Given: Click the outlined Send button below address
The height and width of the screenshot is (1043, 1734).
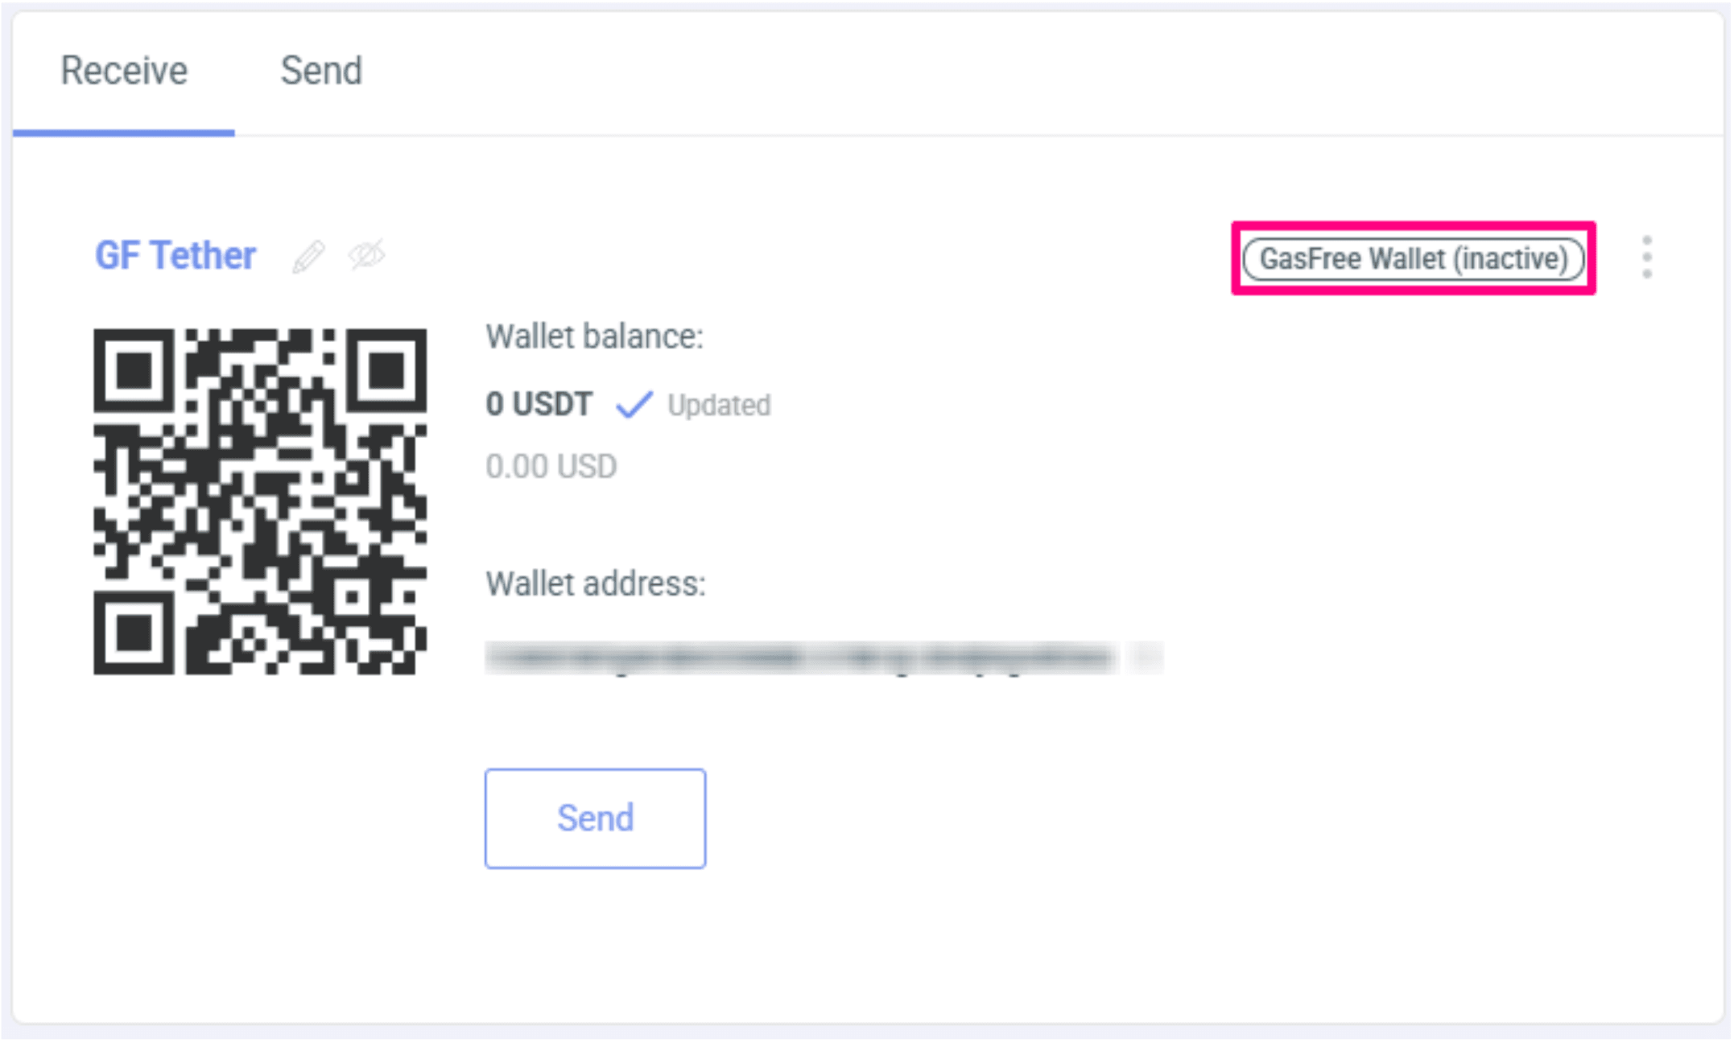Looking at the screenshot, I should [x=596, y=818].
